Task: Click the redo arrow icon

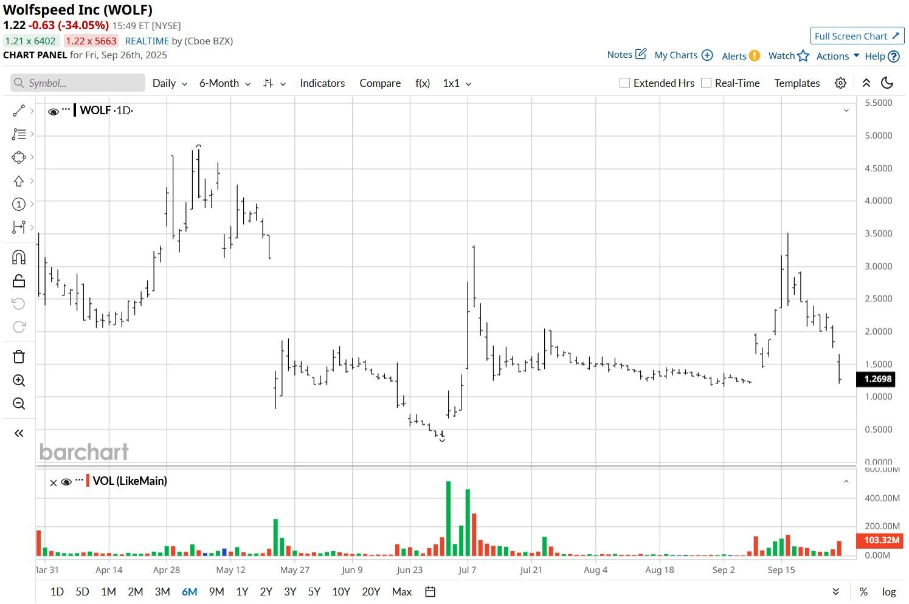Action: pyautogui.click(x=18, y=327)
